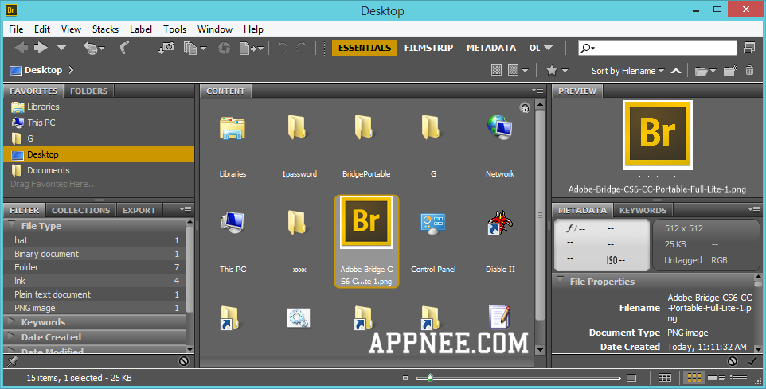Open Metadata panel flyout menu
This screenshot has height=389, width=766.
pyautogui.click(x=754, y=210)
